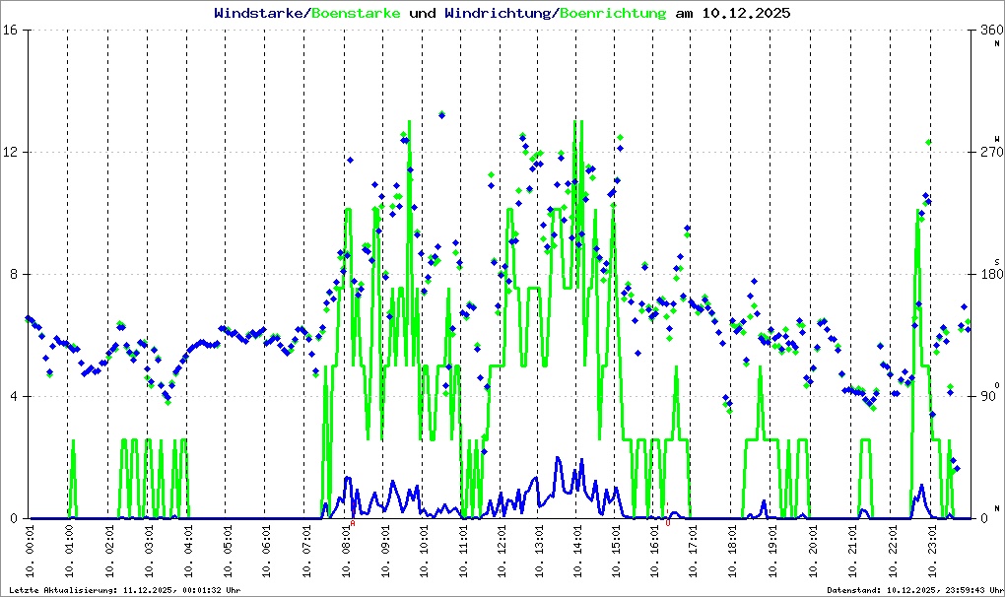Viewport: 1005px width, 597px height.
Task: Click the "10. 14:01" time axis label
Action: (x=576, y=550)
